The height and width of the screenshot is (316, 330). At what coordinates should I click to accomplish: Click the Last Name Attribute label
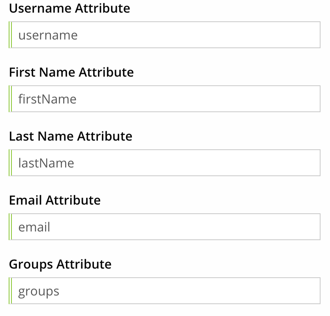point(71,136)
